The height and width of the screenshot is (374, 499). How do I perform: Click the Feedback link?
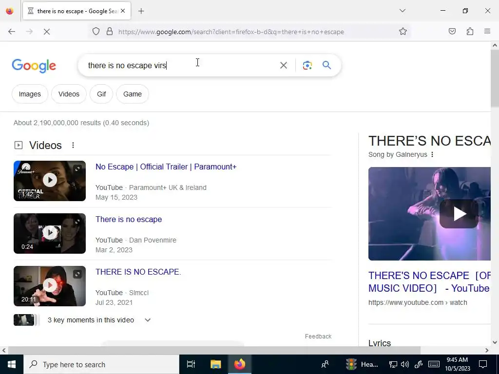tap(318, 337)
